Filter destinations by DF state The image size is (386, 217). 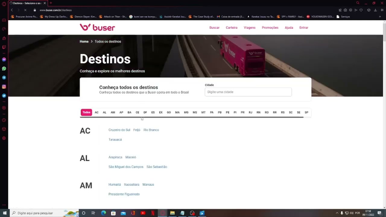point(145,112)
